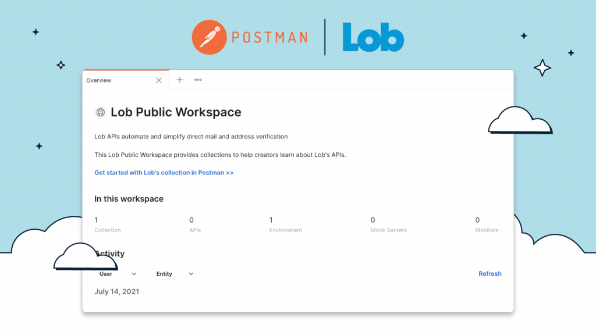Open the tab options ellipsis menu
This screenshot has width=596, height=335.
point(198,80)
